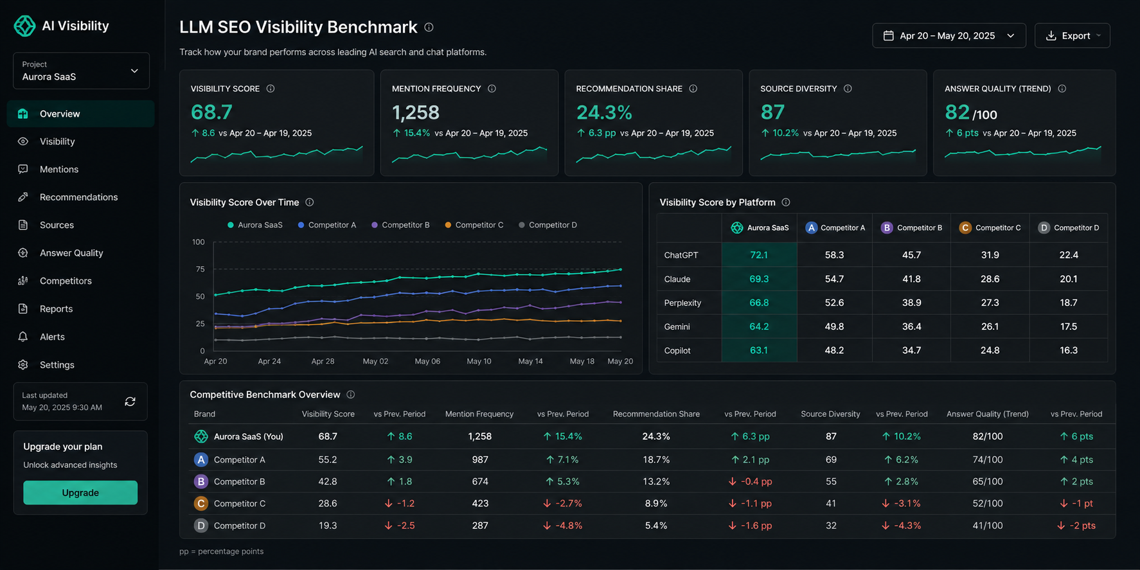The width and height of the screenshot is (1140, 570).
Task: Click Competitor A badge in benchmark table row
Action: (201, 459)
